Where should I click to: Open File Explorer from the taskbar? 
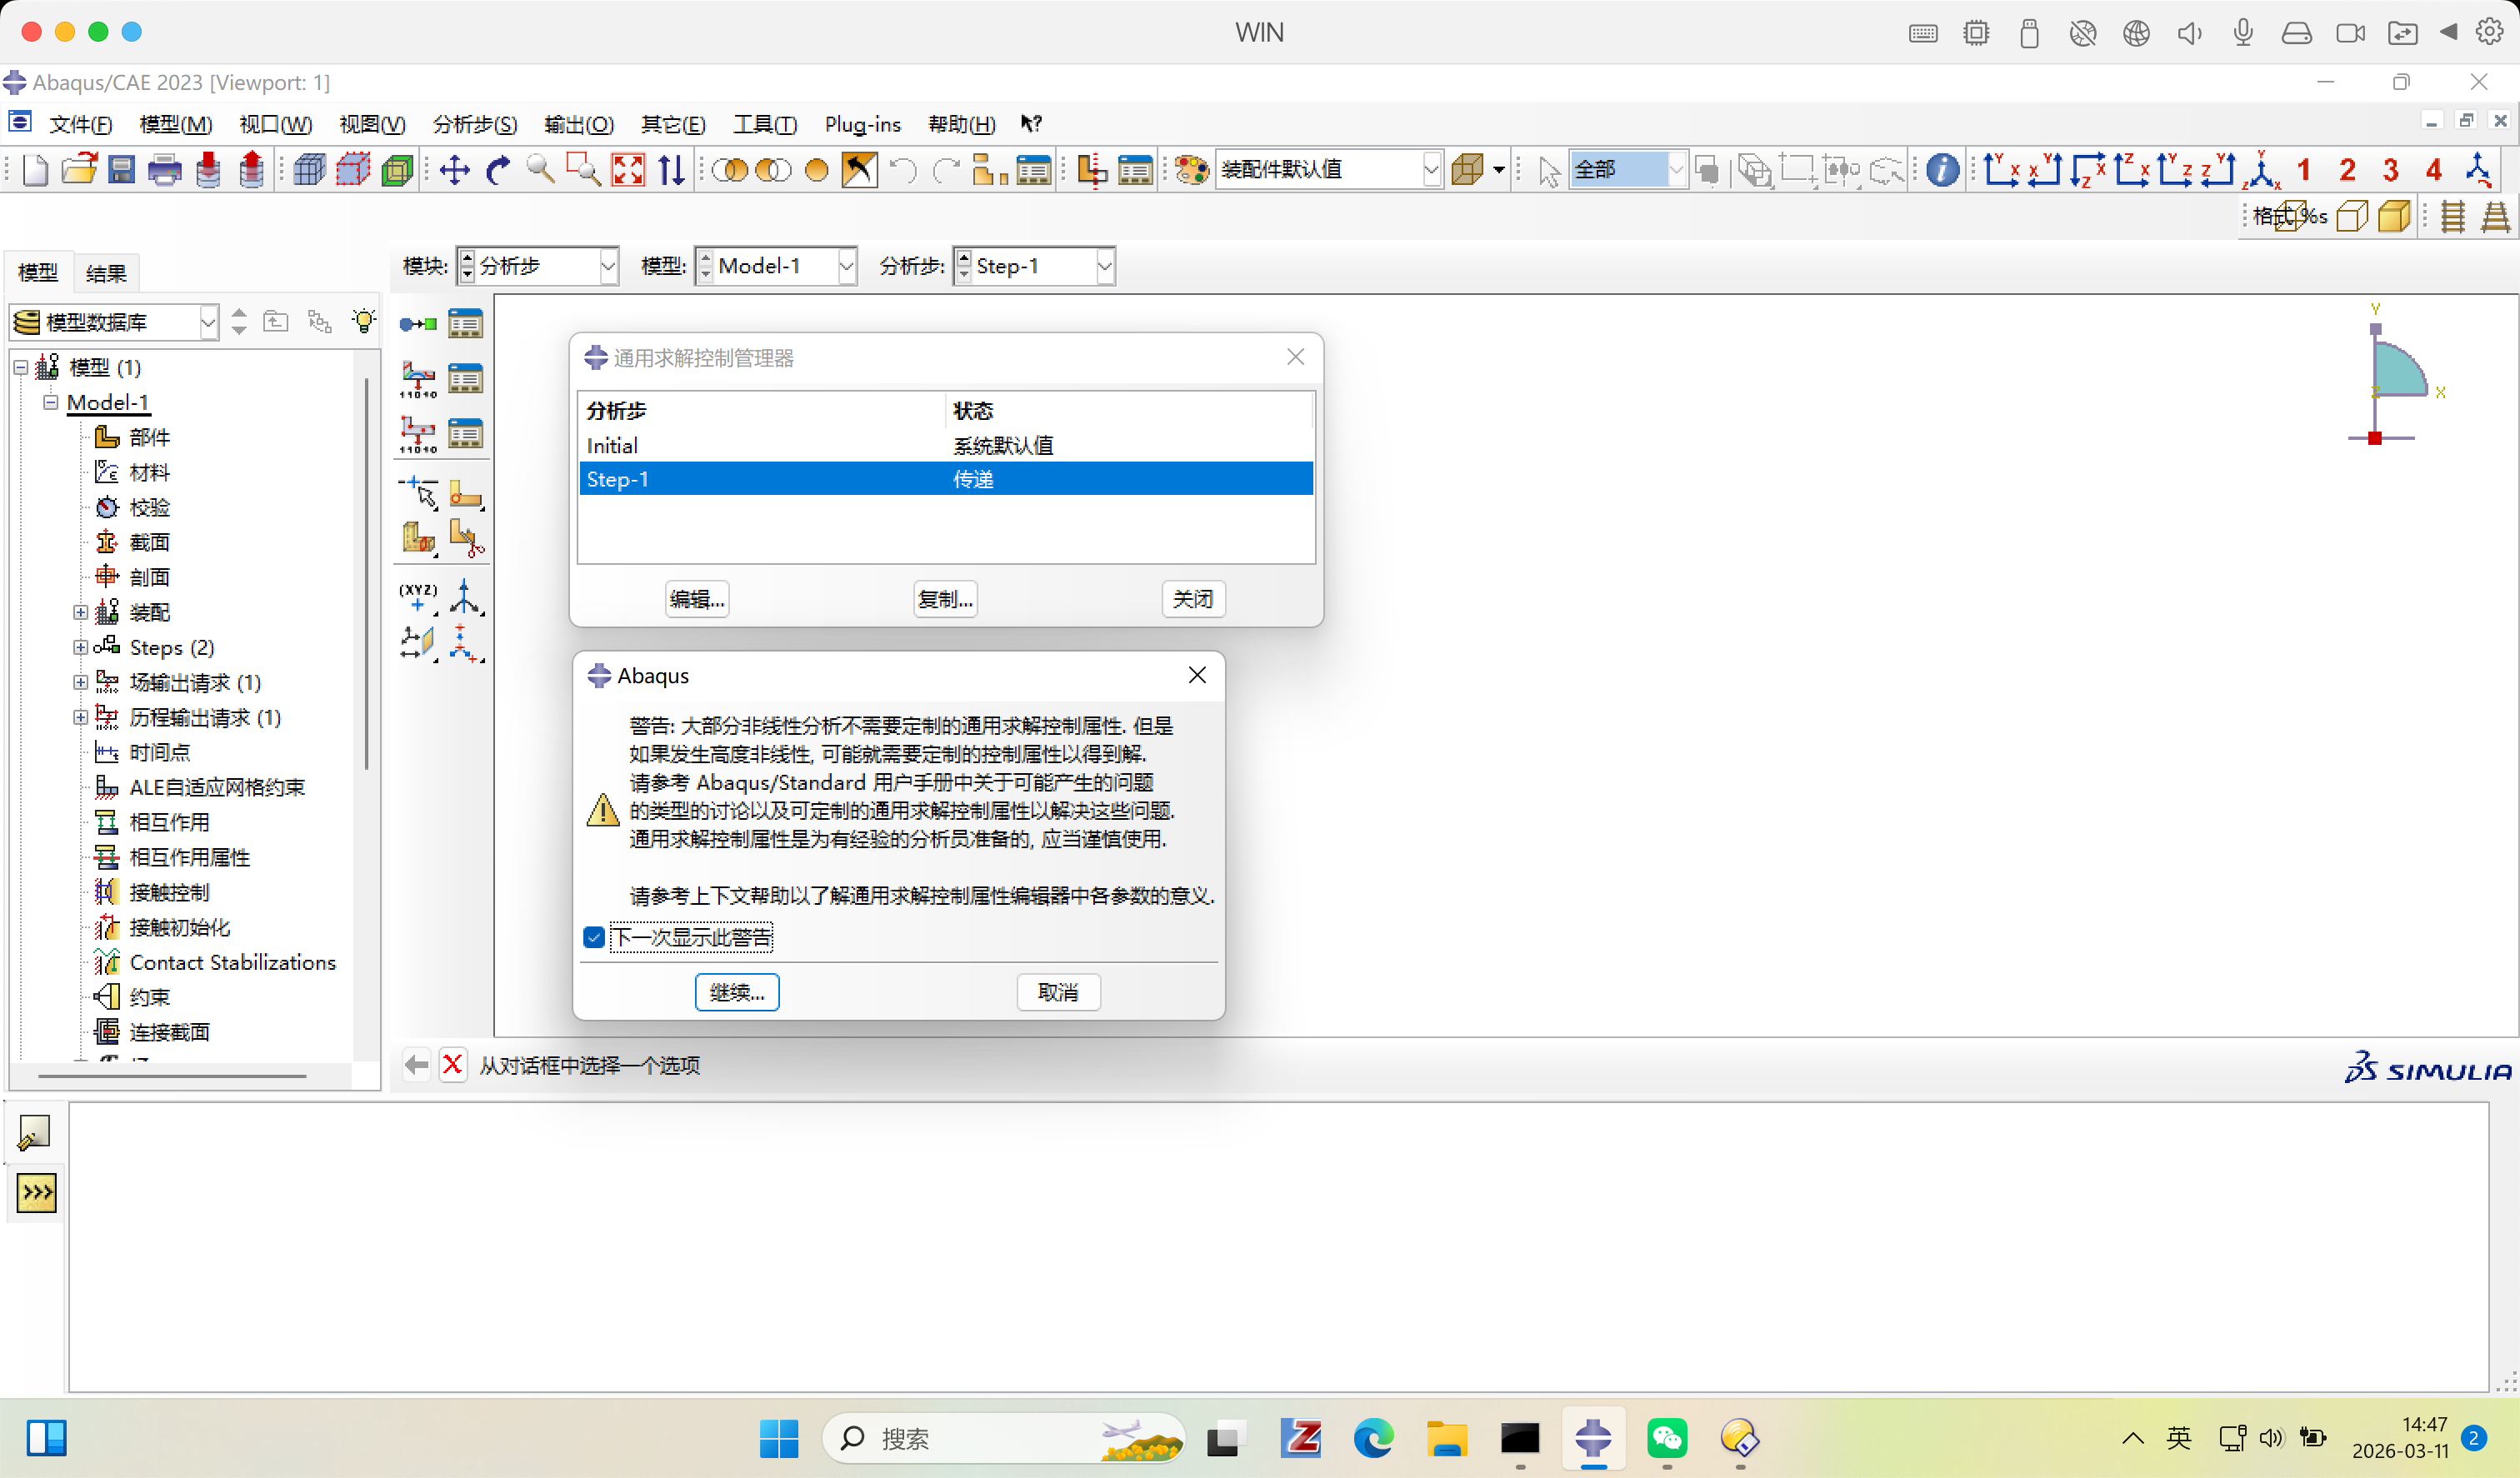pos(1446,1439)
